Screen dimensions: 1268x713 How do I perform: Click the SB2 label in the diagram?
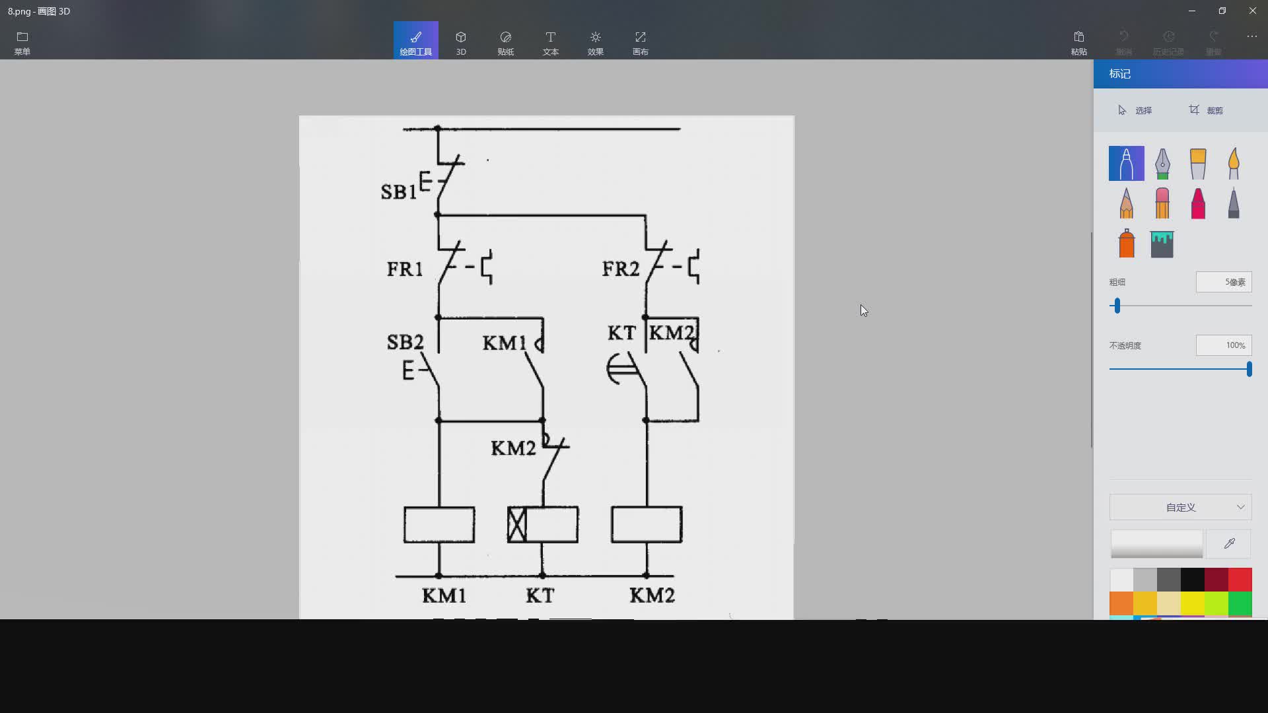click(405, 343)
